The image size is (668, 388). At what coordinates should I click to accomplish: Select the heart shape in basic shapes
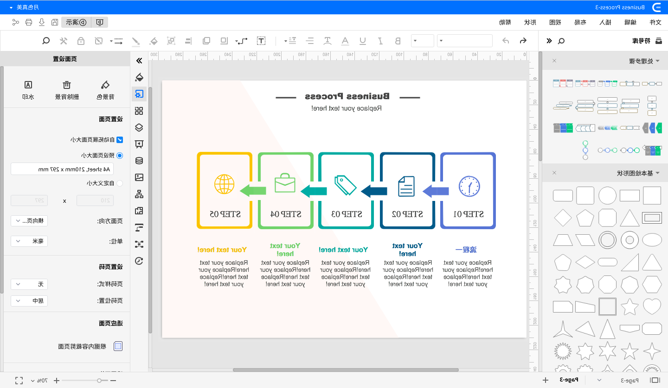(x=652, y=306)
